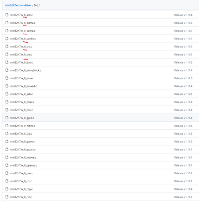
Task: Open file stm32h7xx_ll_bdma.c
Action: (x=23, y=23)
